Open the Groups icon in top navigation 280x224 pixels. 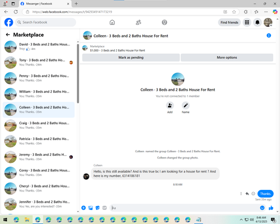pyautogui.click(x=165, y=22)
